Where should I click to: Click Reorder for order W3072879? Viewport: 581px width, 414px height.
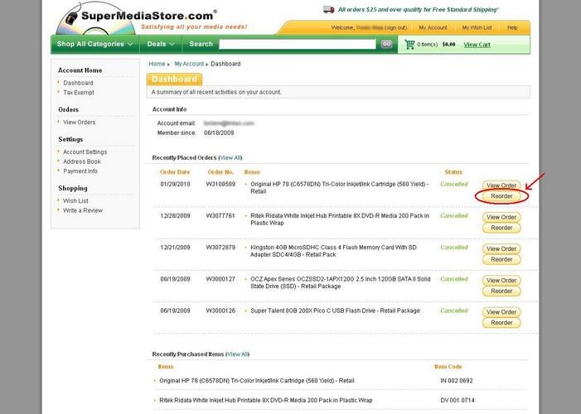(501, 260)
